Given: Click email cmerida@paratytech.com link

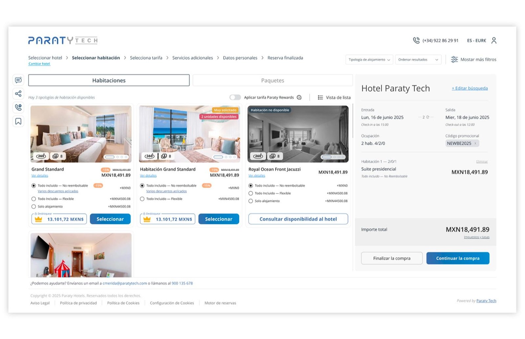Looking at the screenshot, I should click(x=125, y=283).
